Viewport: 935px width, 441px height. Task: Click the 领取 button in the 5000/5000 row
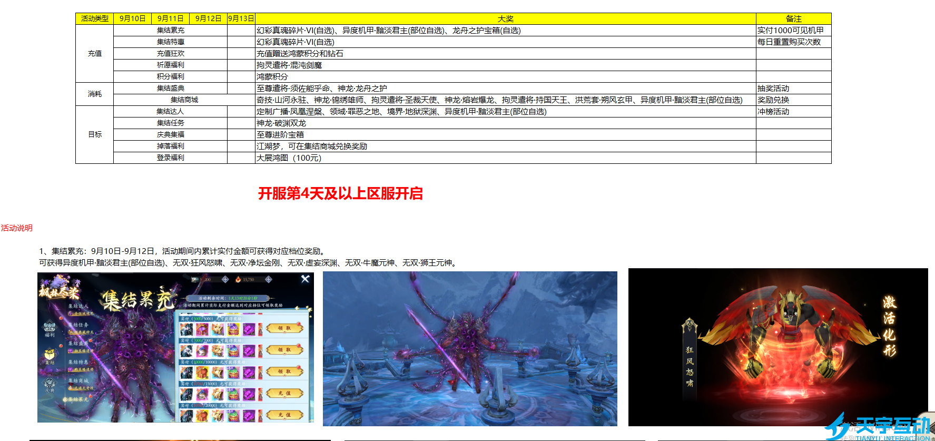point(284,328)
